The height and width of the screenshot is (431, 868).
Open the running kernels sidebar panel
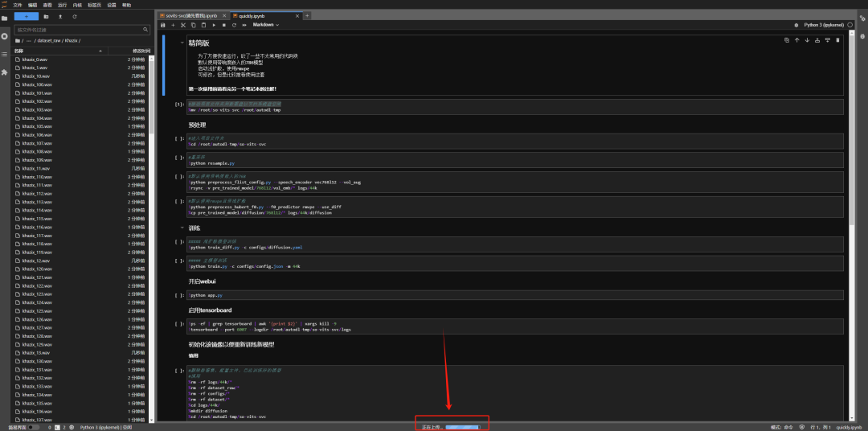[5, 36]
